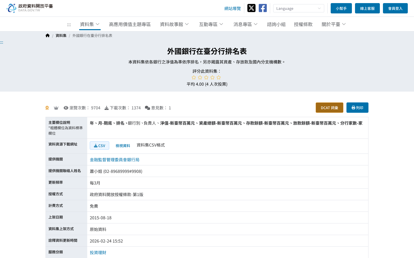Click the fee value 免費
Screen dimensions: 414x258
[94, 206]
